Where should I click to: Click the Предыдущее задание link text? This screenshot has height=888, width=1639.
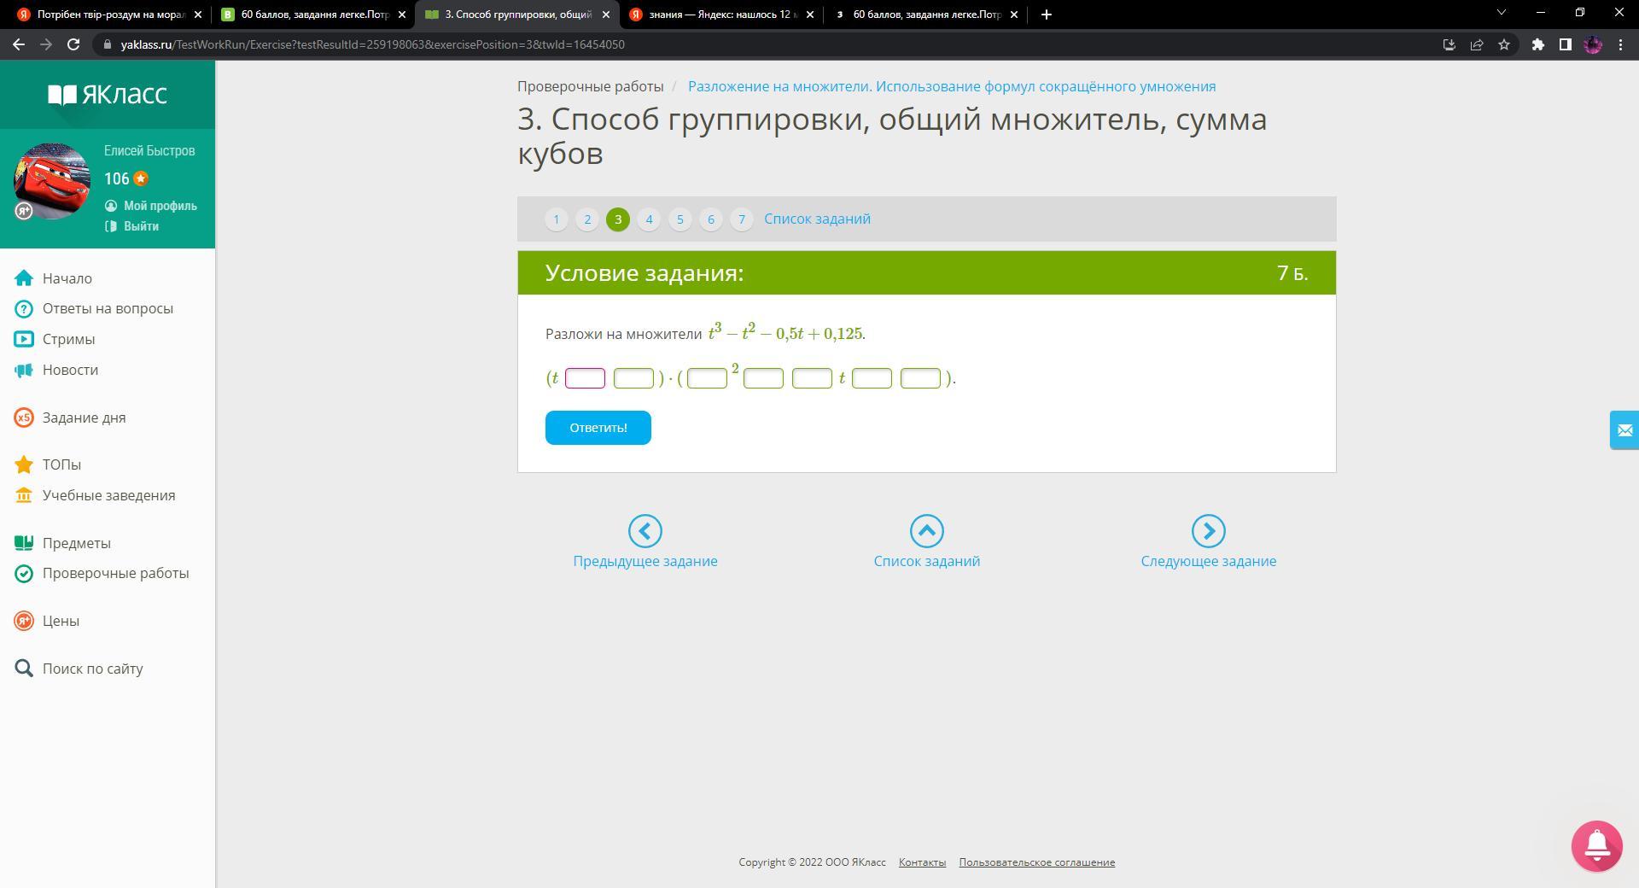[645, 561]
